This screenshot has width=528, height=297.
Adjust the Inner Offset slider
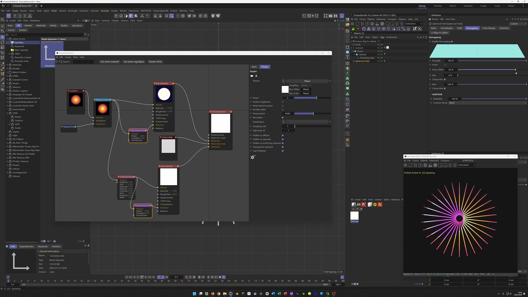(x=492, y=70)
